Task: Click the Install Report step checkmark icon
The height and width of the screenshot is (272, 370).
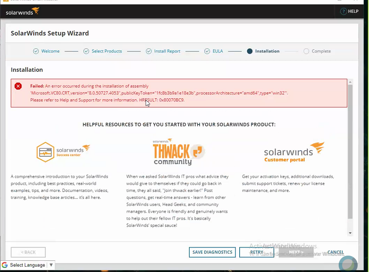Action: pyautogui.click(x=149, y=51)
